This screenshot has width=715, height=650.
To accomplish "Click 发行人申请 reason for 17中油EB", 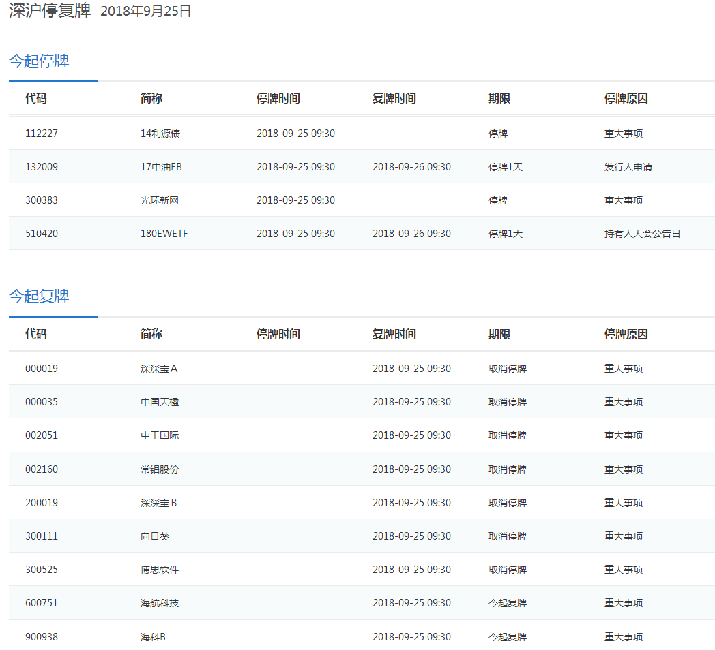I will 628,167.
